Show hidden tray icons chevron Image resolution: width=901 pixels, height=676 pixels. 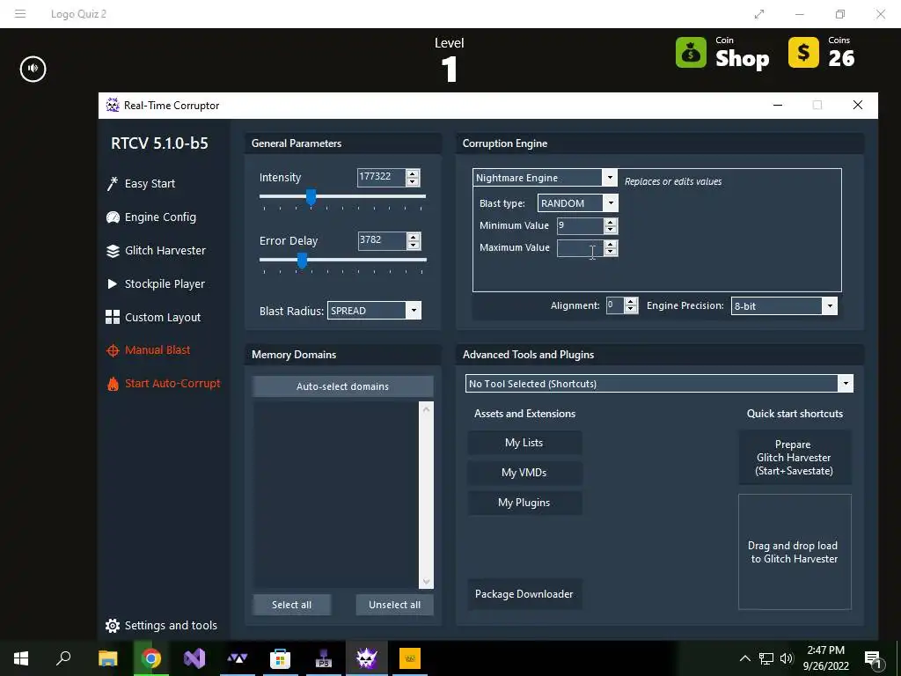(x=744, y=658)
